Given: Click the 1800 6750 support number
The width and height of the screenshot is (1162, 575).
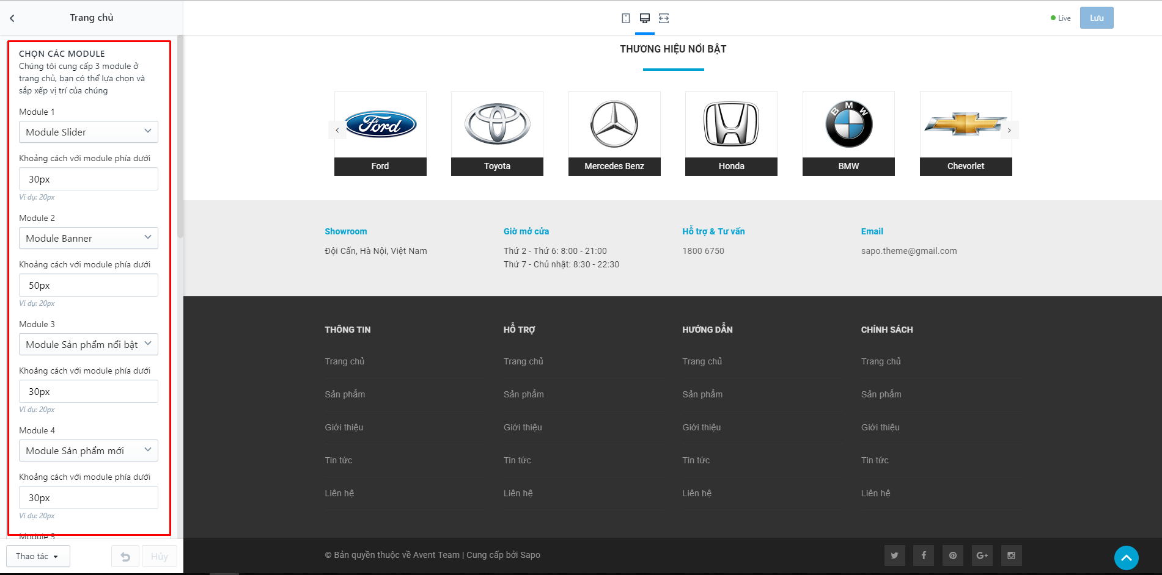Looking at the screenshot, I should [x=703, y=251].
